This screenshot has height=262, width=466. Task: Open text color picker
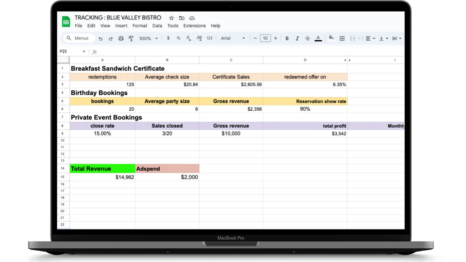318,38
